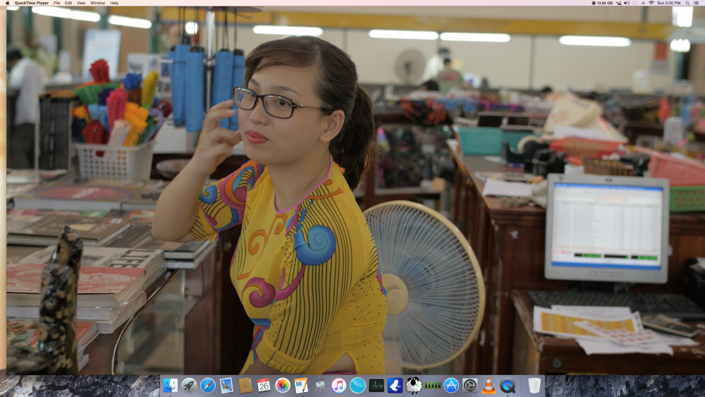Open Contacts book icon in dock

coord(245,385)
